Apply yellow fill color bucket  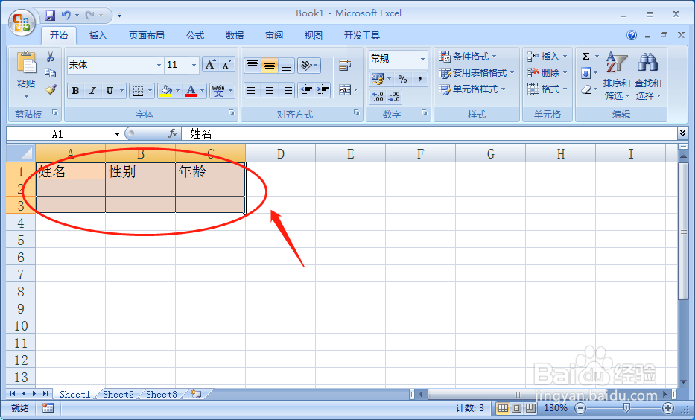click(166, 91)
